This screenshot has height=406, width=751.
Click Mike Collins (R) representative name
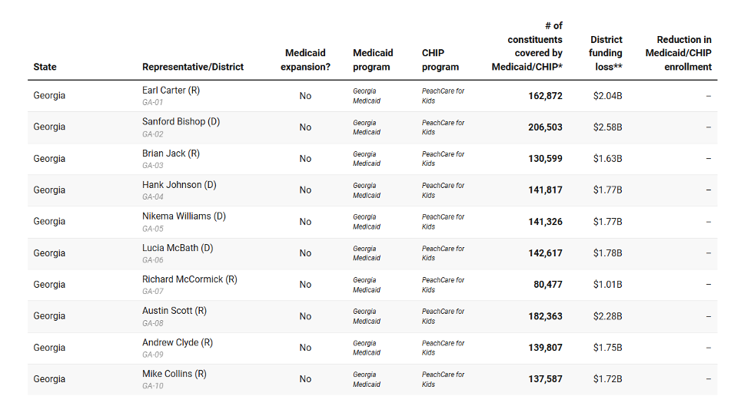click(174, 374)
